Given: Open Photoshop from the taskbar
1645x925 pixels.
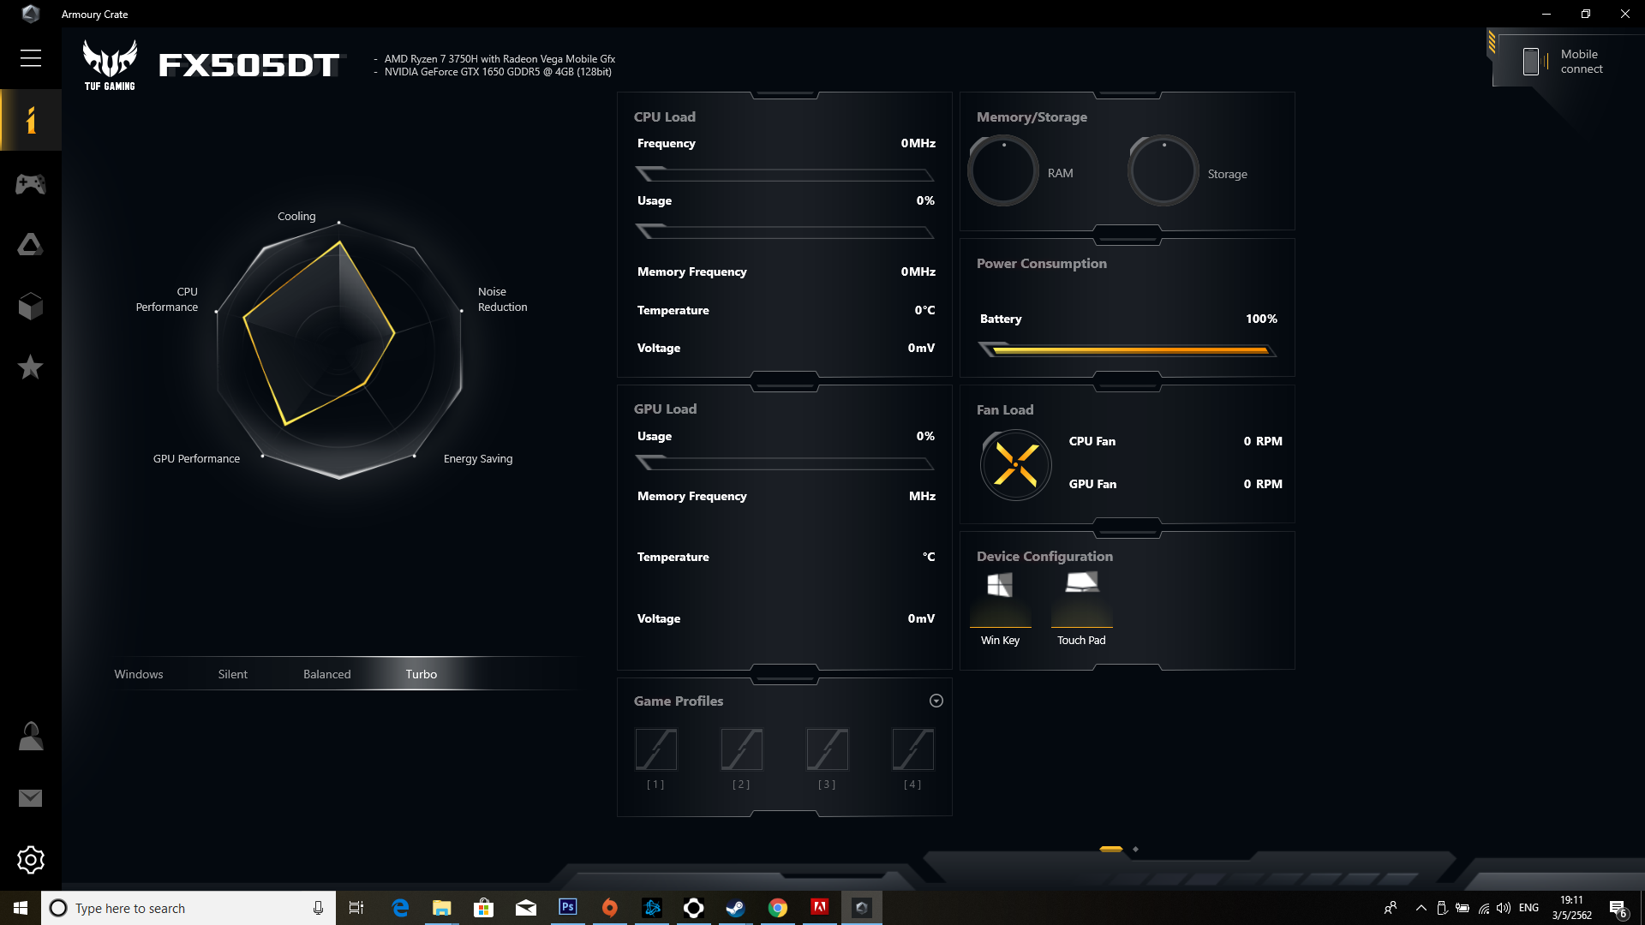Looking at the screenshot, I should (x=567, y=908).
